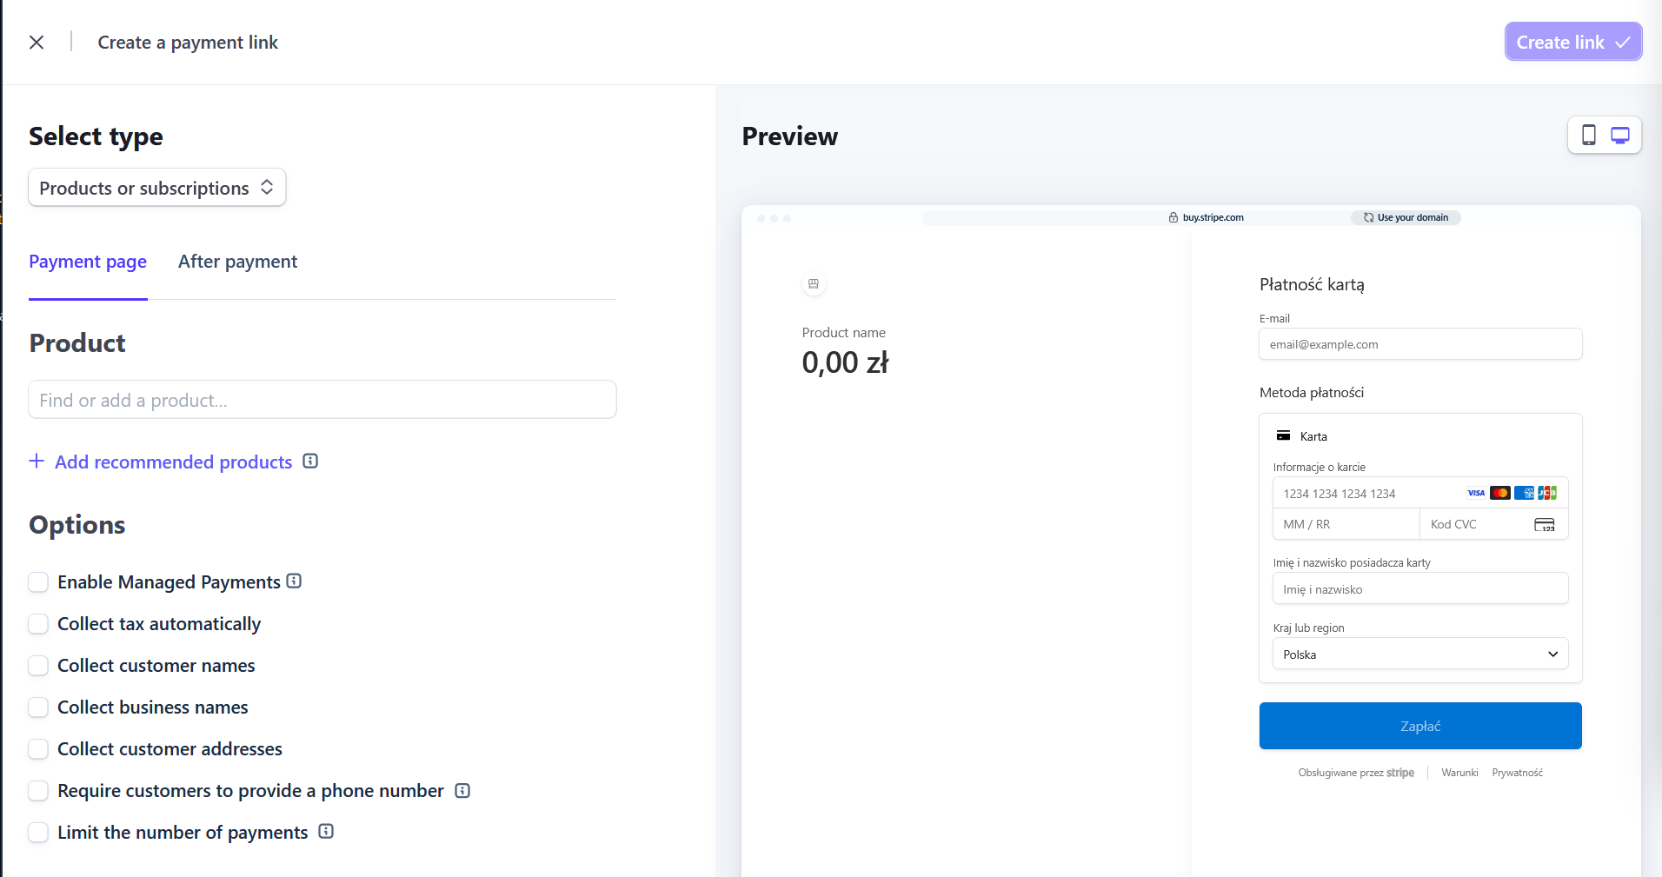Open info icon next to phone number option
The width and height of the screenshot is (1662, 877).
[x=462, y=790]
